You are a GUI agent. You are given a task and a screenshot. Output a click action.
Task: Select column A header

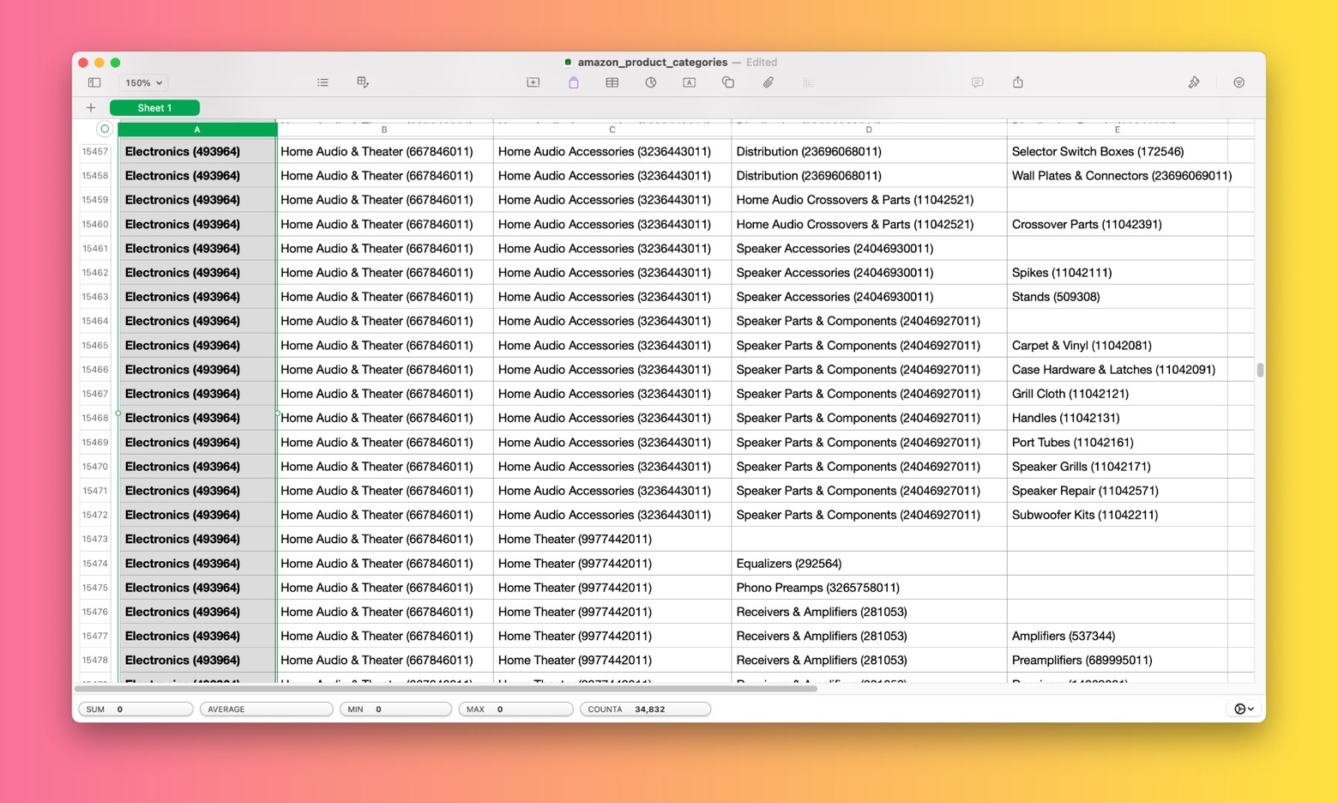[197, 130]
